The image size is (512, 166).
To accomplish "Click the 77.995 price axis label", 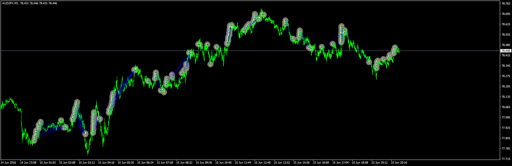I will [x=506, y=118].
